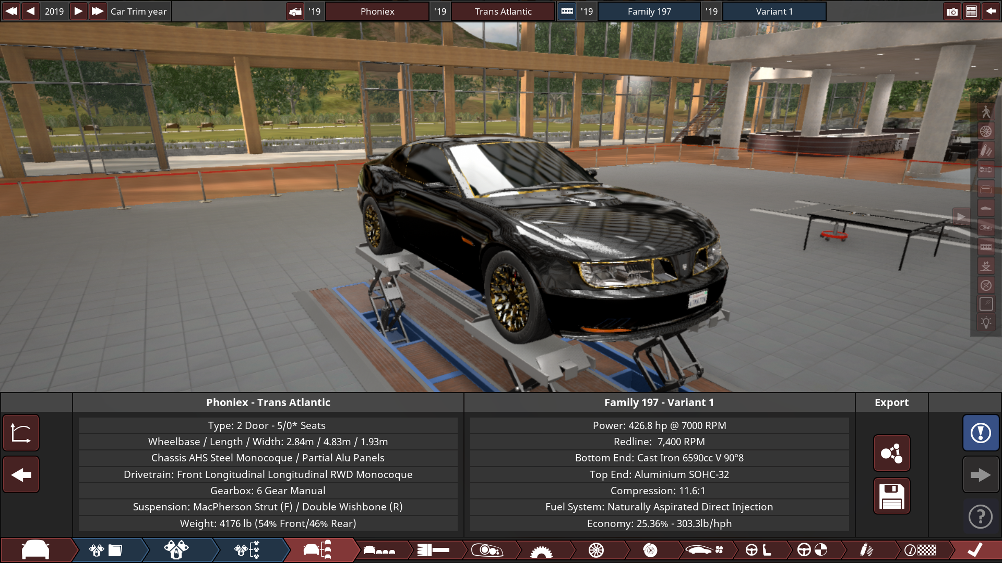Click the Power: 426.8 hp row
This screenshot has width=1002, height=563.
click(659, 425)
